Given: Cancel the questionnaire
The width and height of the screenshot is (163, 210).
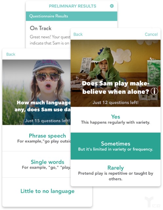Looking at the screenshot, I should (x=151, y=34).
